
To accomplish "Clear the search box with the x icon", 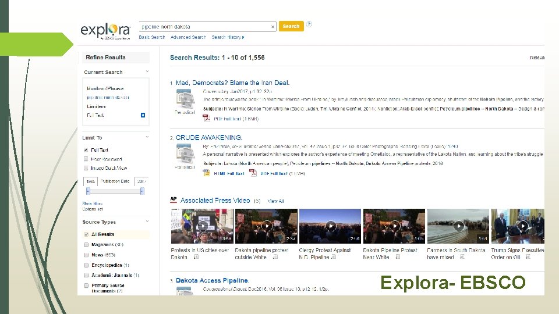I will point(273,27).
